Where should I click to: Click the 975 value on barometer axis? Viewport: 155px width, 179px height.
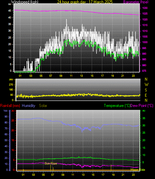pyautogui.click(x=144, y=71)
